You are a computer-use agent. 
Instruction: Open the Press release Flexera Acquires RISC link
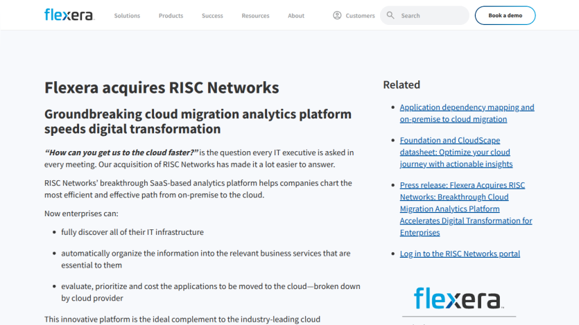coord(466,209)
